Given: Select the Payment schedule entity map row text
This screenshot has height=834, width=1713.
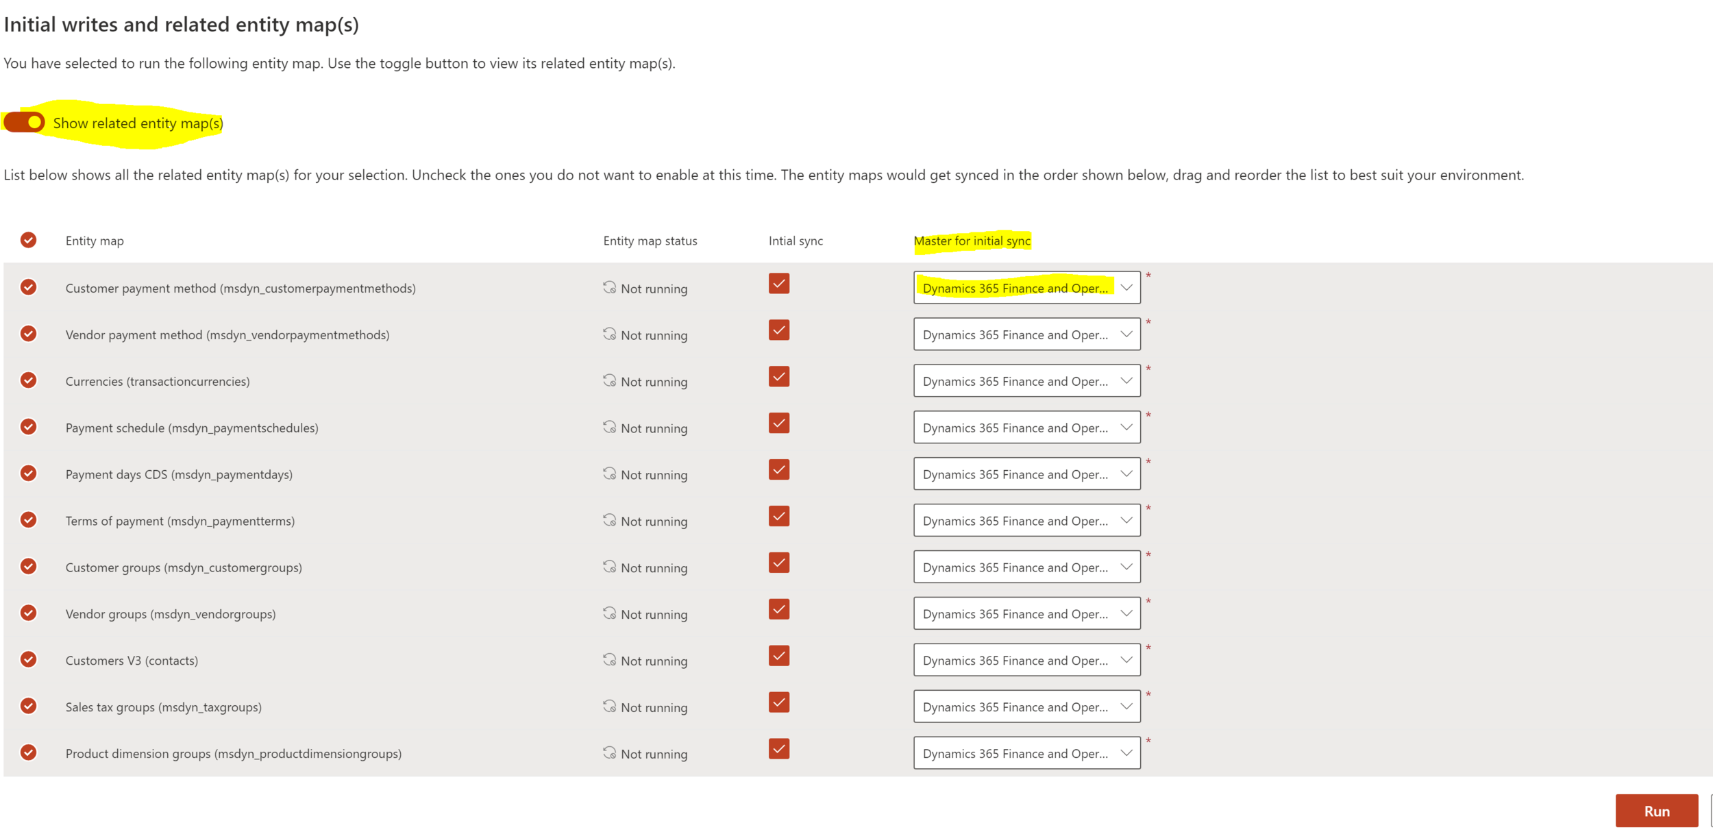Looking at the screenshot, I should click(x=192, y=428).
